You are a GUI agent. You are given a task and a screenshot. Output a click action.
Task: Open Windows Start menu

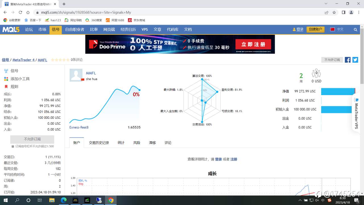[x=5, y=200]
